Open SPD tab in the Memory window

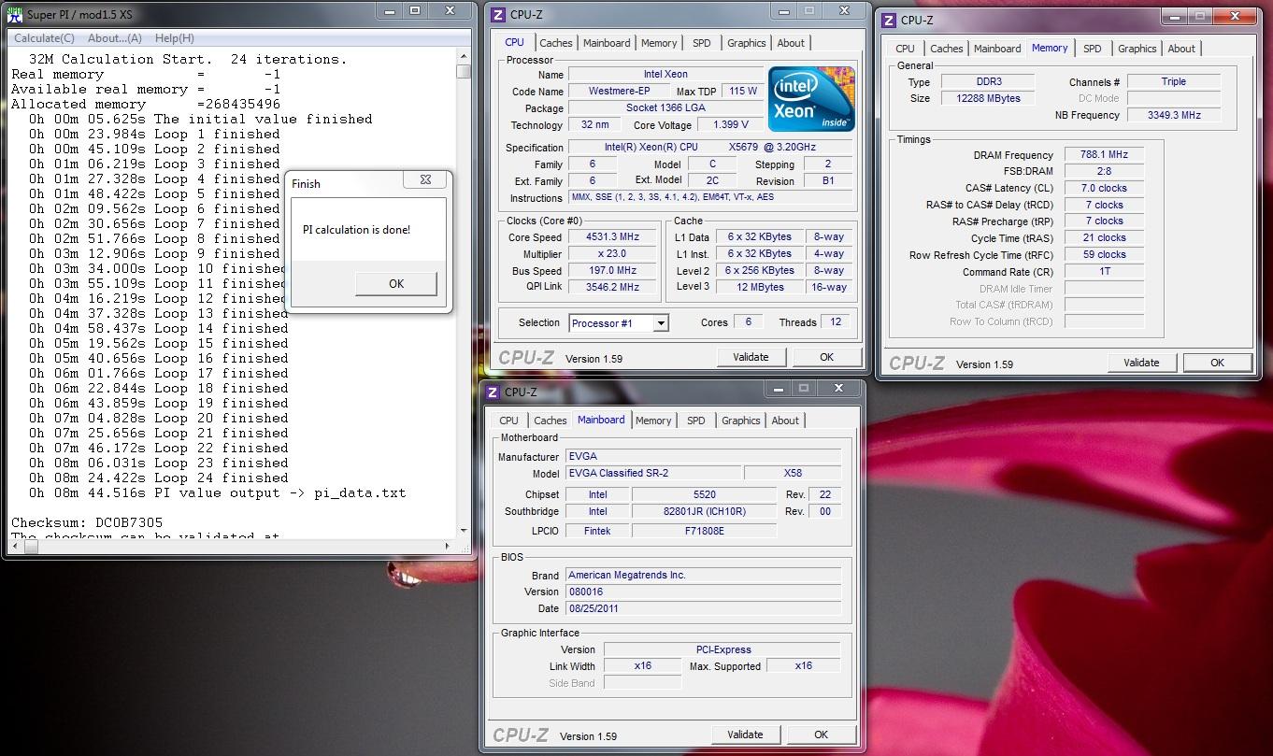pyautogui.click(x=1093, y=49)
